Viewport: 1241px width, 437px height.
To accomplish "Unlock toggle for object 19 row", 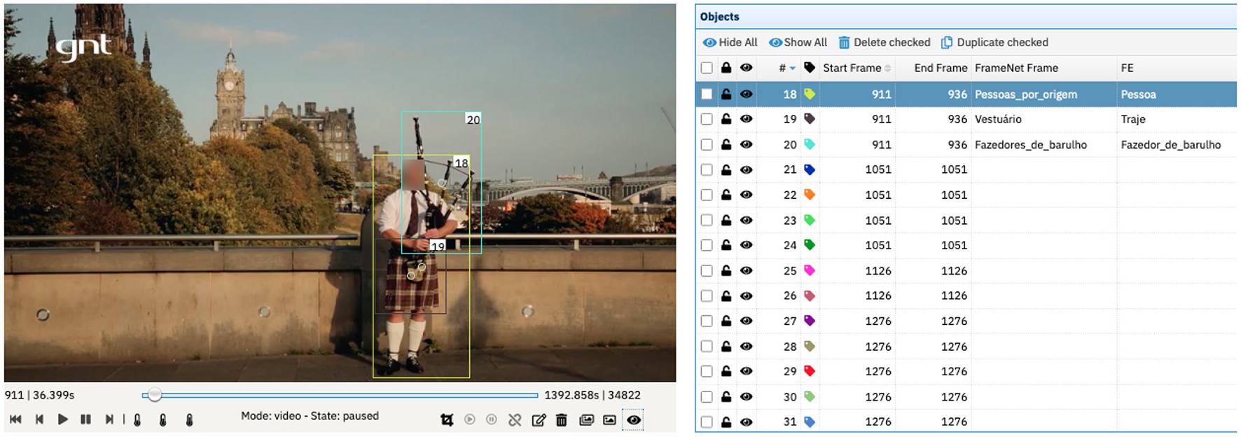I will tap(726, 119).
